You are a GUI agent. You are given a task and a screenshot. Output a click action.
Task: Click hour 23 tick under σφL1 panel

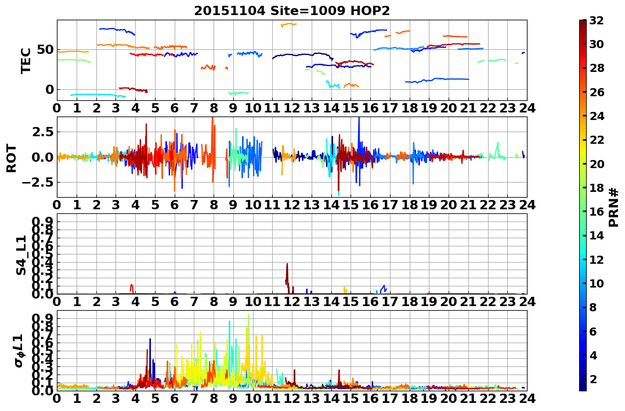click(507, 398)
